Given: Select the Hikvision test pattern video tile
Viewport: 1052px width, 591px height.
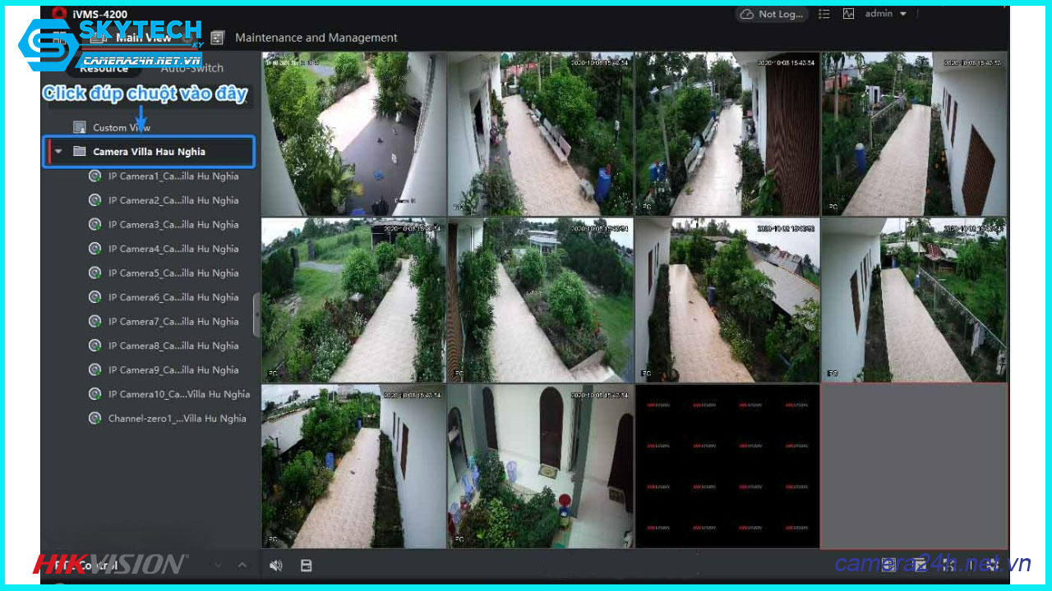Looking at the screenshot, I should pos(727,465).
